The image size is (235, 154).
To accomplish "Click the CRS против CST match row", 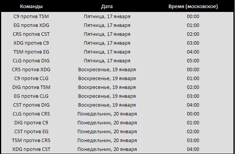I will pos(31,34).
